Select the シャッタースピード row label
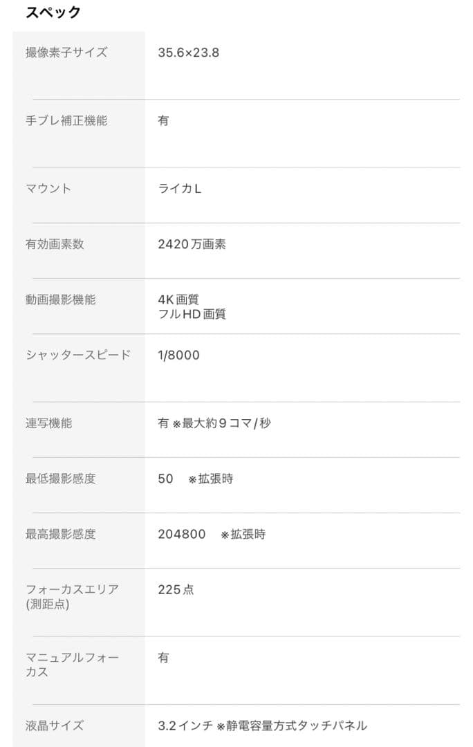This screenshot has height=747, width=473. (78, 355)
